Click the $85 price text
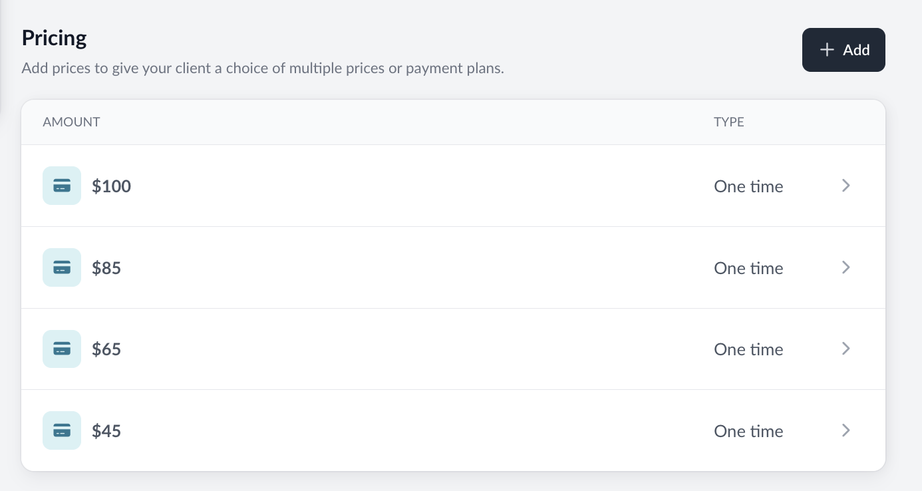The image size is (922, 491). (106, 267)
